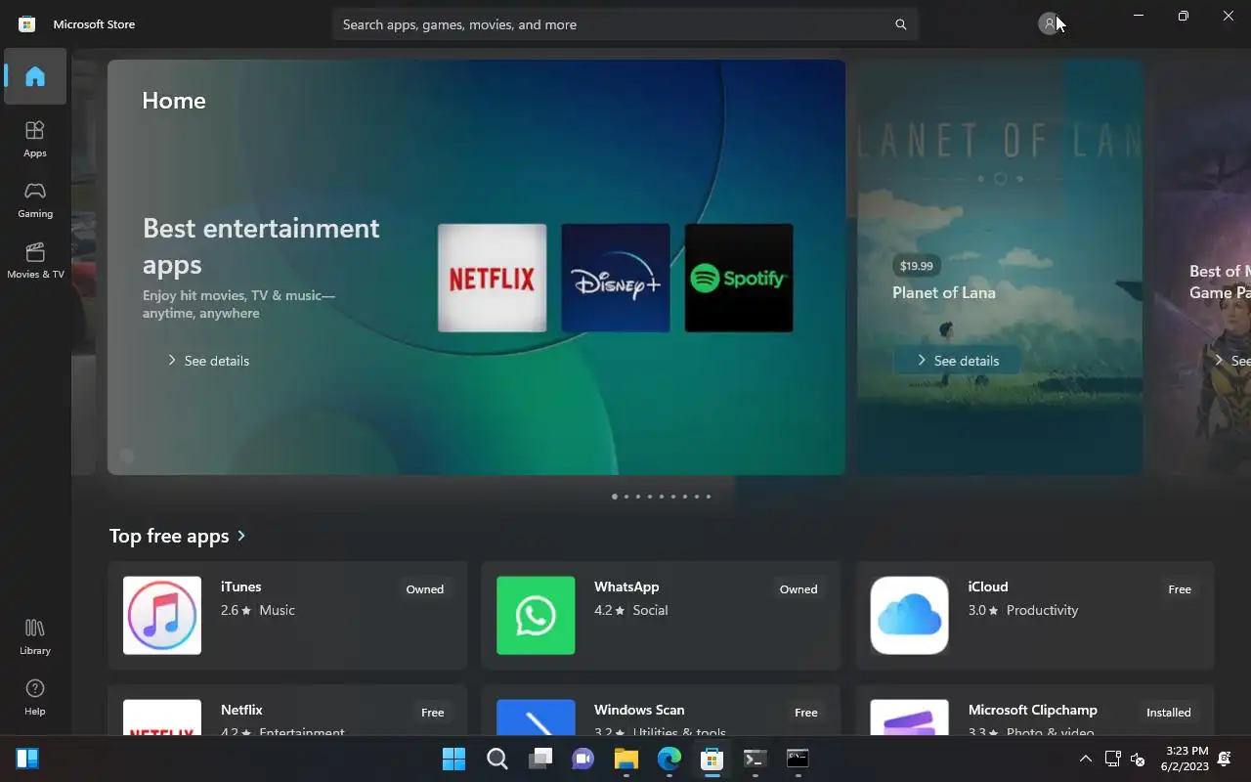The image size is (1251, 782).
Task: Open the iCloud app icon
Action: pos(910,616)
